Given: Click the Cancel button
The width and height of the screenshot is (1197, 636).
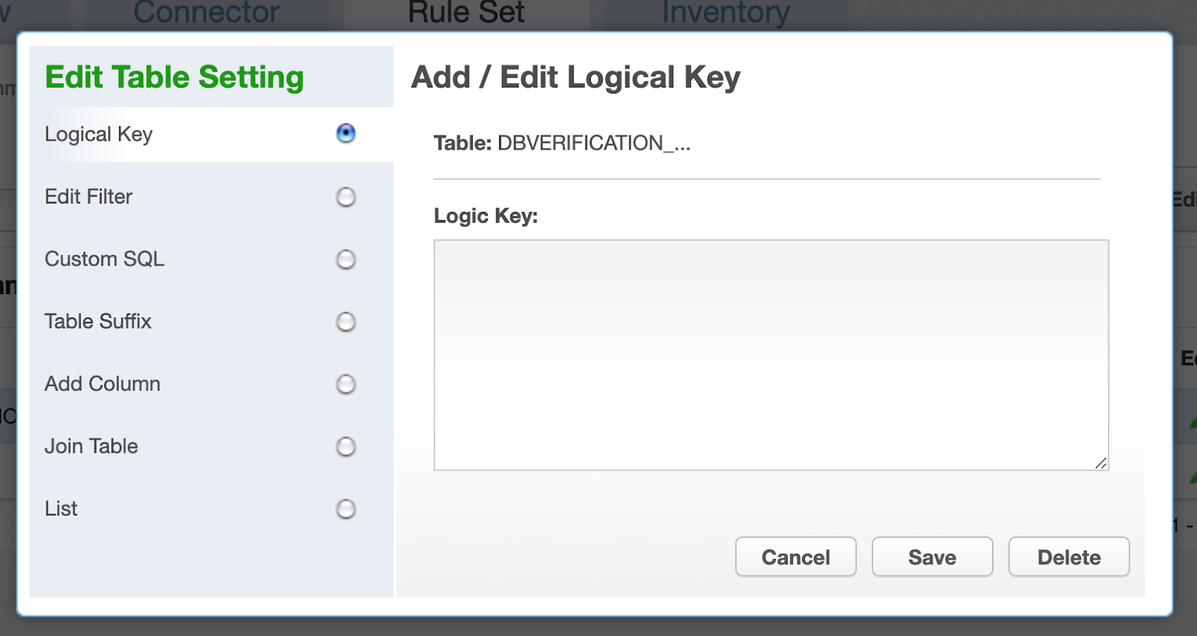Looking at the screenshot, I should tap(795, 557).
